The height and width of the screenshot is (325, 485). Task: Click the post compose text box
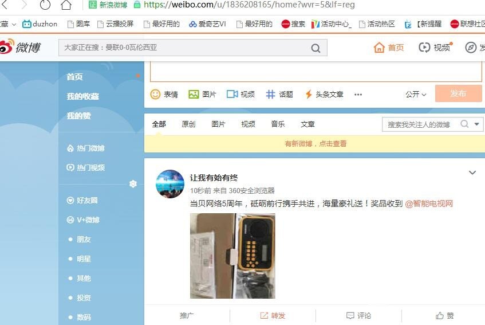click(x=316, y=71)
